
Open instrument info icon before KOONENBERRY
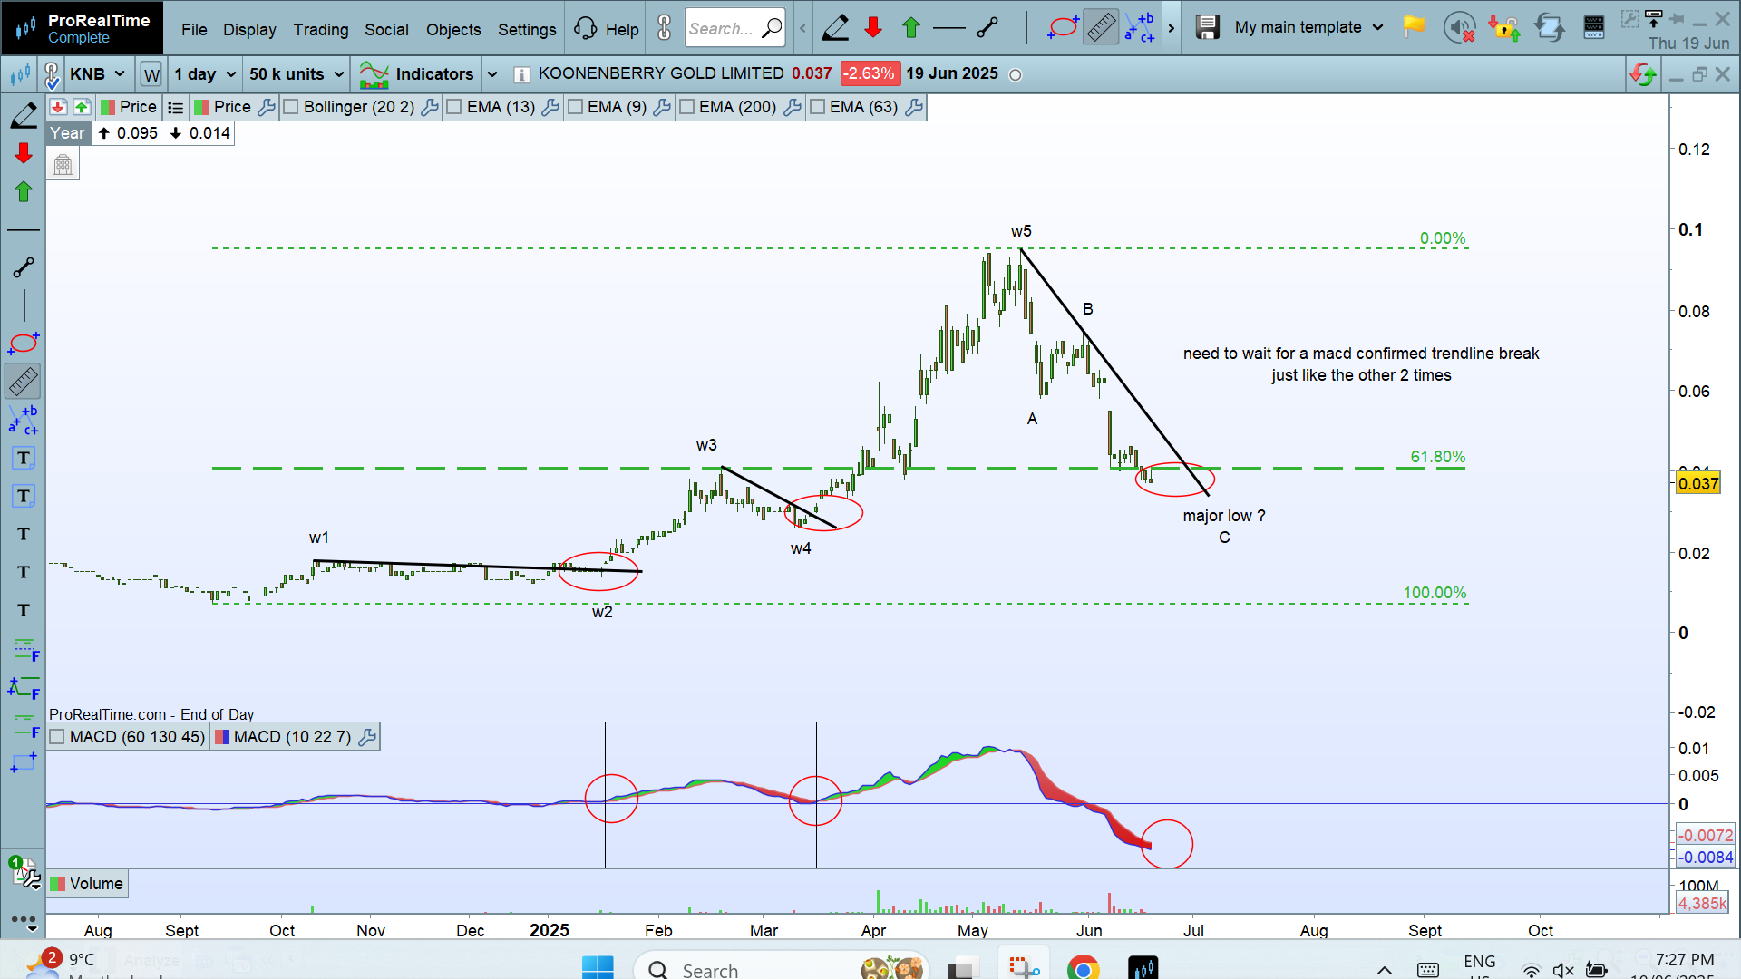pos(521,74)
